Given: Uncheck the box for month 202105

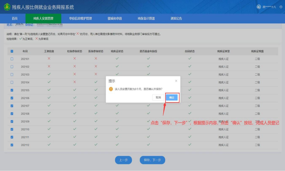Looking at the screenshot, I should [12, 90].
